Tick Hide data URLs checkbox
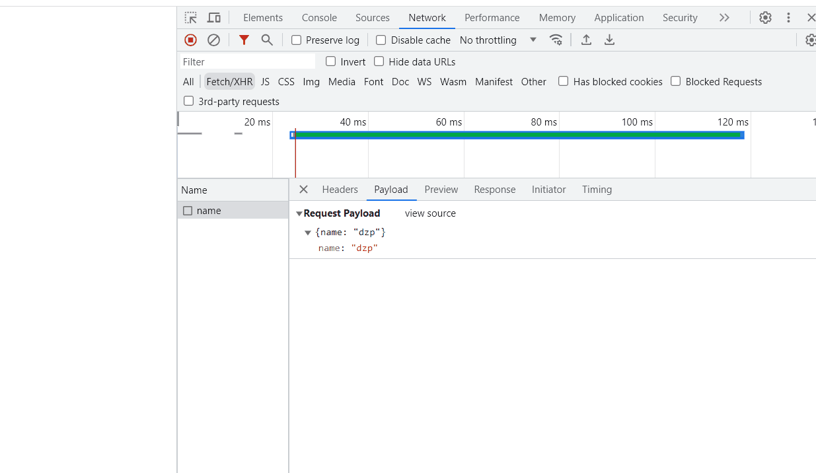The height and width of the screenshot is (473, 816). 379,61
